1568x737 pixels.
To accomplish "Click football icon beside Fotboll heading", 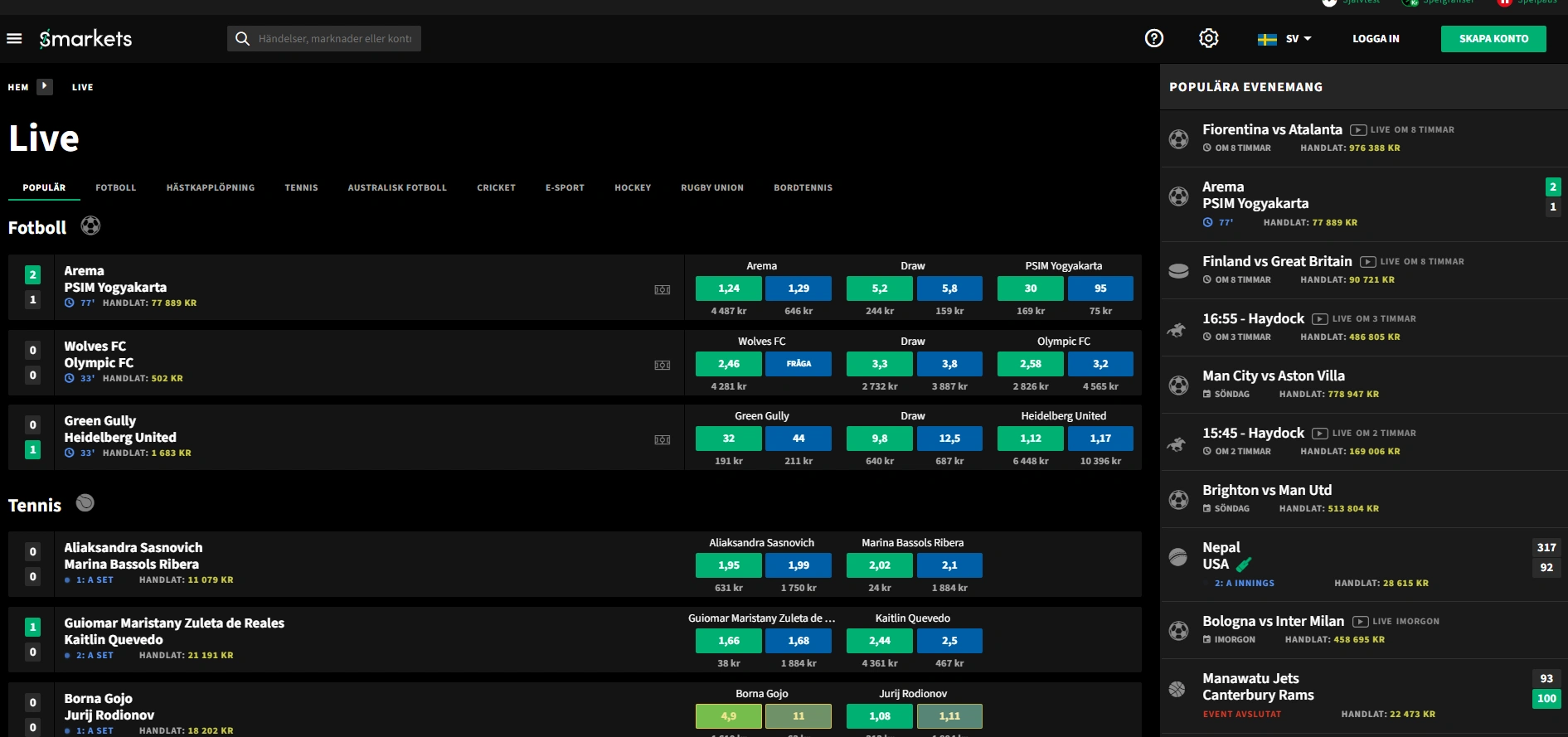I will (90, 225).
